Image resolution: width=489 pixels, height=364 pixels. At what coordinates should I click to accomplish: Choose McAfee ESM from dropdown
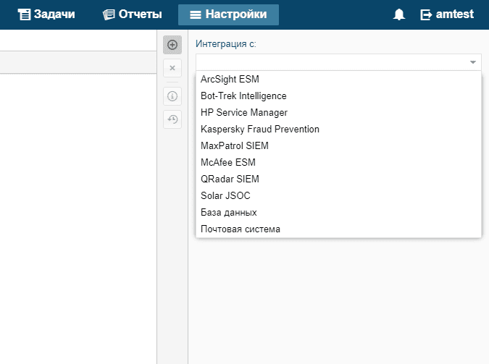225,162
